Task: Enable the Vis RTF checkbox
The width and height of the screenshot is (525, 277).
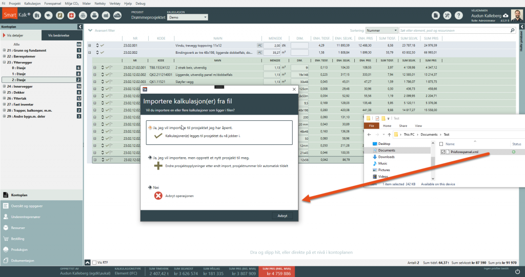Action: tap(94, 263)
